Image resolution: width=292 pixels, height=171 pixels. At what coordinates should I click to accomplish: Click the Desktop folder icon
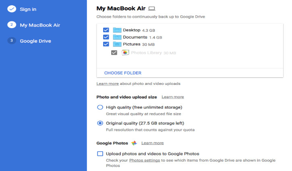117,30
